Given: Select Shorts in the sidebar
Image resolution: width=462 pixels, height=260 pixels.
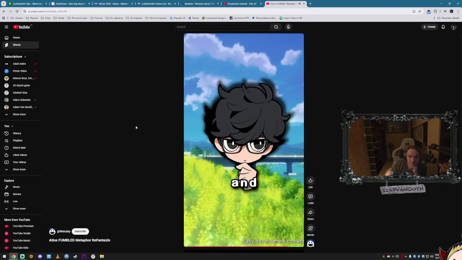Looking at the screenshot, I should click(x=20, y=45).
